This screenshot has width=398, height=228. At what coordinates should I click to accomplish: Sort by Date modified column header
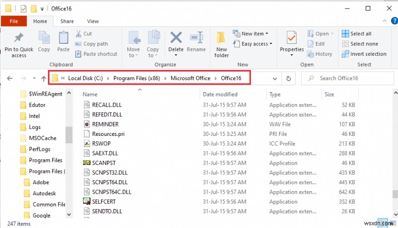click(x=220, y=95)
